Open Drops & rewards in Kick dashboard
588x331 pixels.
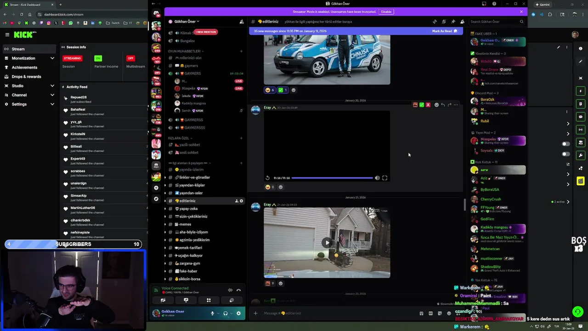(29, 77)
